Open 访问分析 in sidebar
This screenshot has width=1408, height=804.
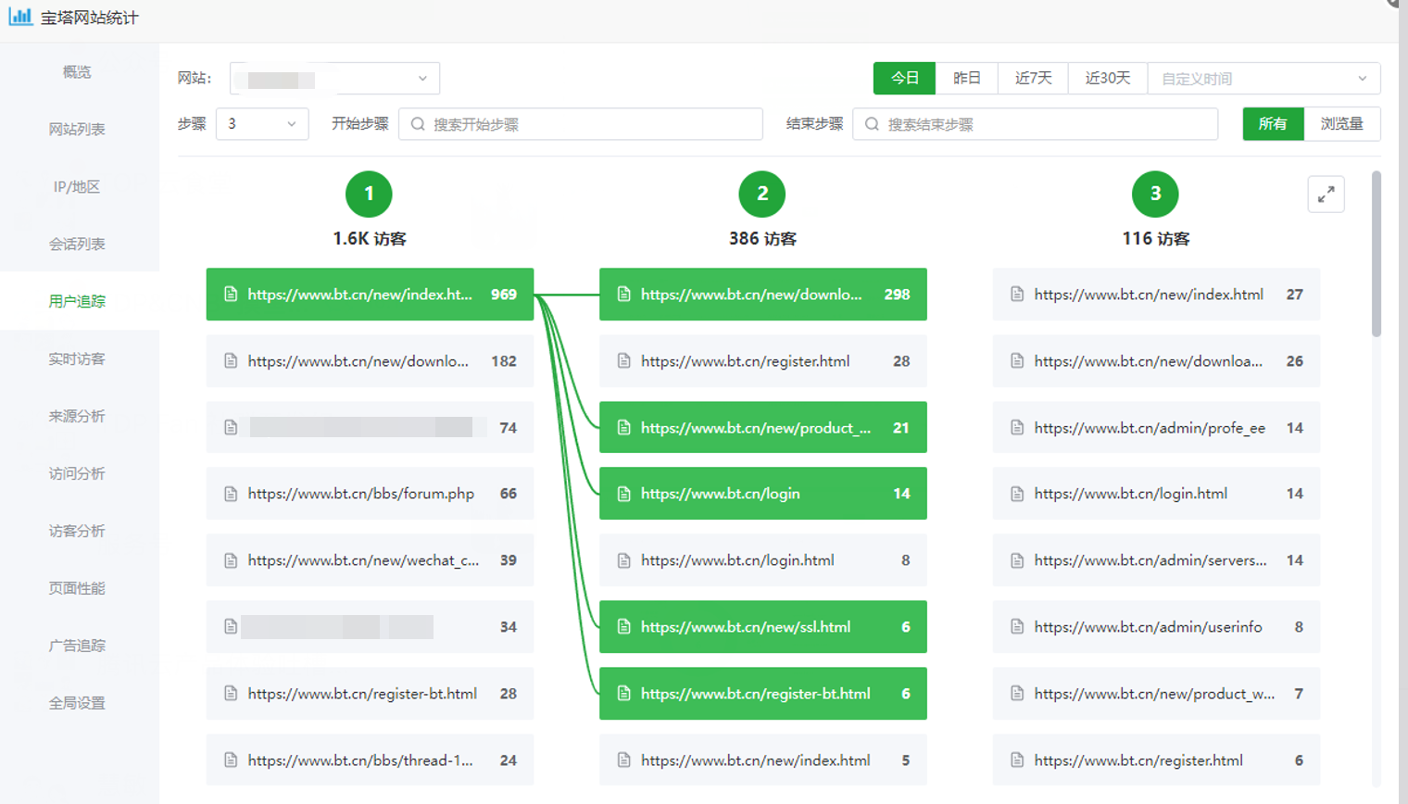[x=77, y=474]
